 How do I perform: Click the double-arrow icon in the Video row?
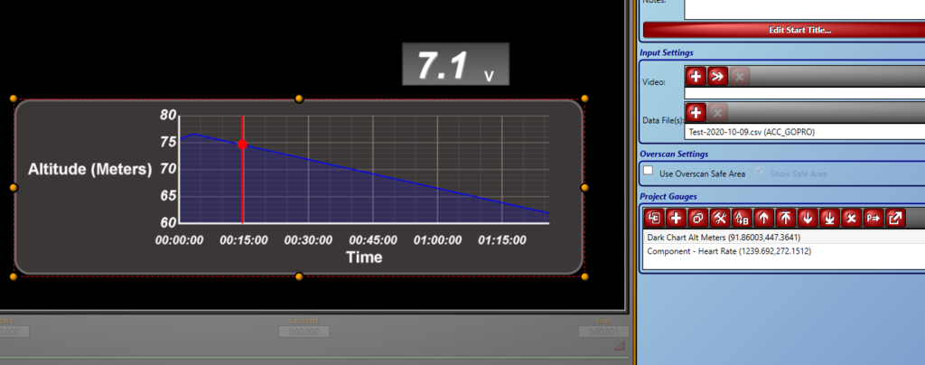coord(717,77)
